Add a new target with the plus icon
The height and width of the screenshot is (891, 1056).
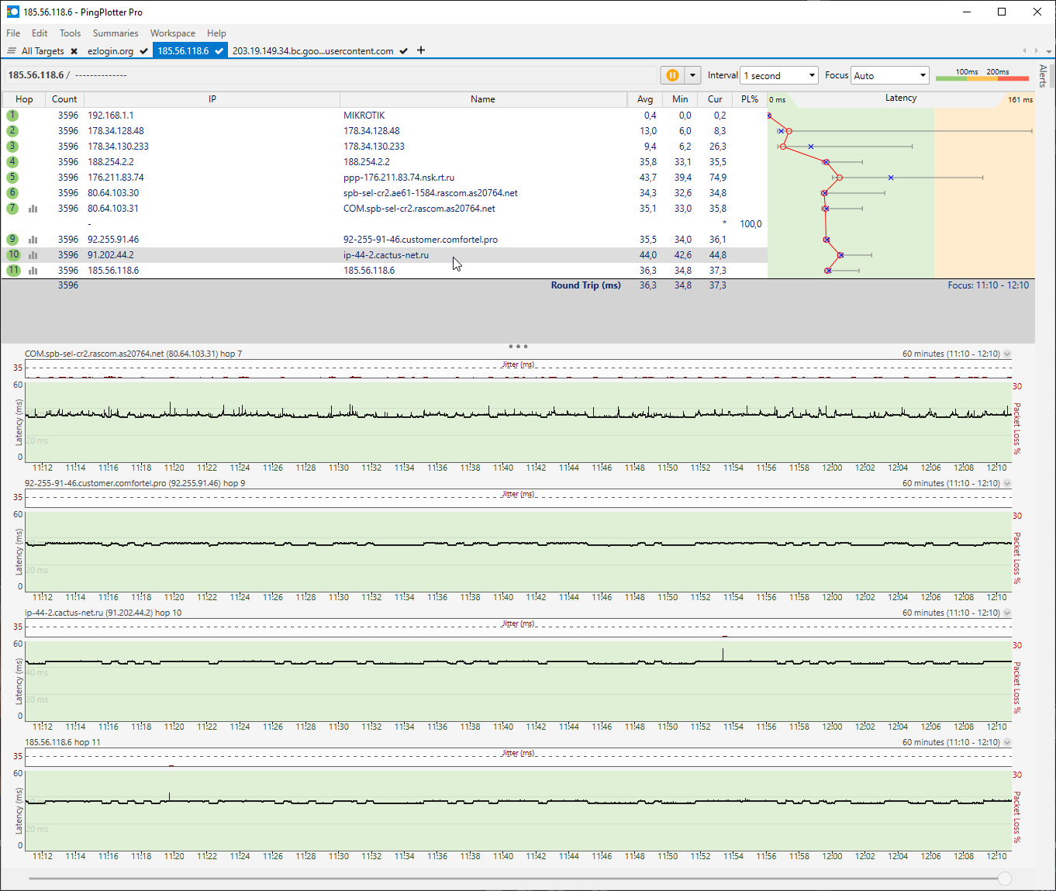click(421, 50)
